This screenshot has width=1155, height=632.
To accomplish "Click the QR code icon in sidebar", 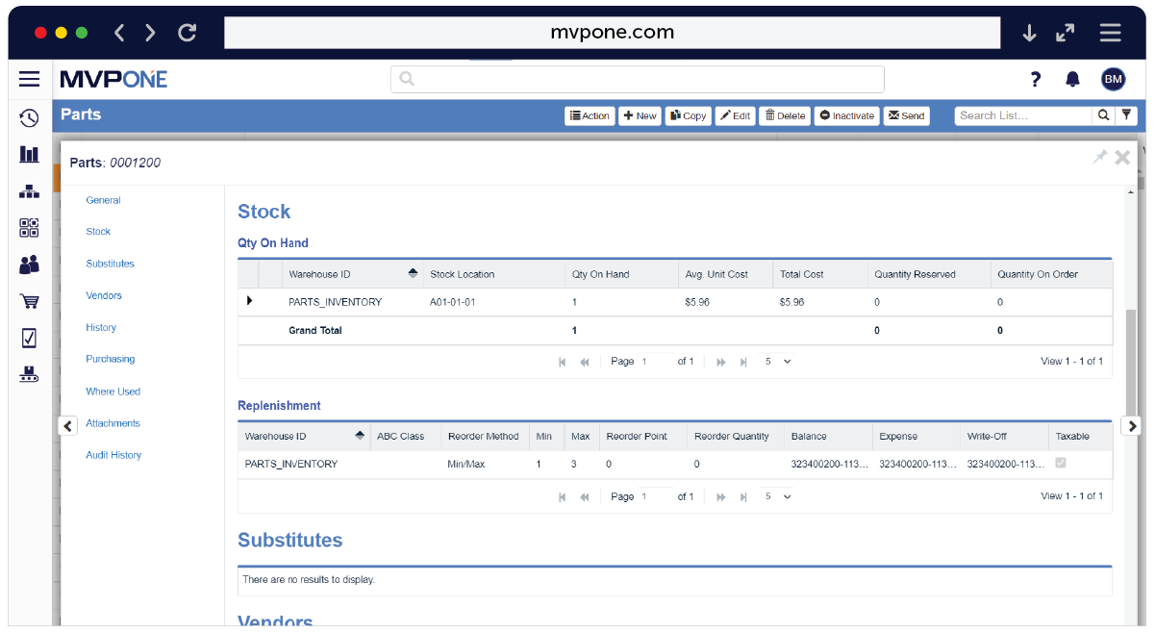I will pyautogui.click(x=29, y=228).
